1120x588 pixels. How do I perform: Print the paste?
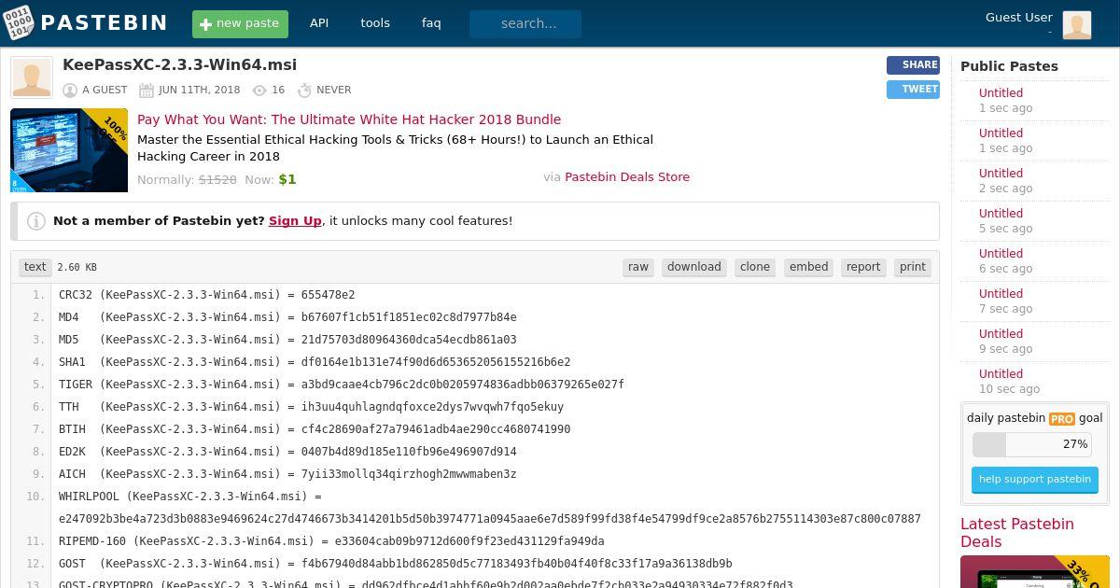(x=913, y=267)
